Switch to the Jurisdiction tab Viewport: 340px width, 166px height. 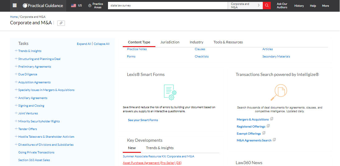pyautogui.click(x=170, y=42)
